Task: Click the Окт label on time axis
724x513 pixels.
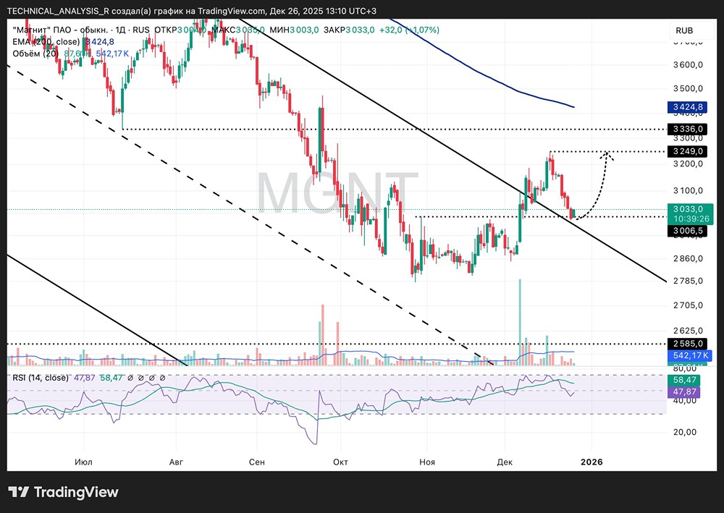Action: pos(340,462)
